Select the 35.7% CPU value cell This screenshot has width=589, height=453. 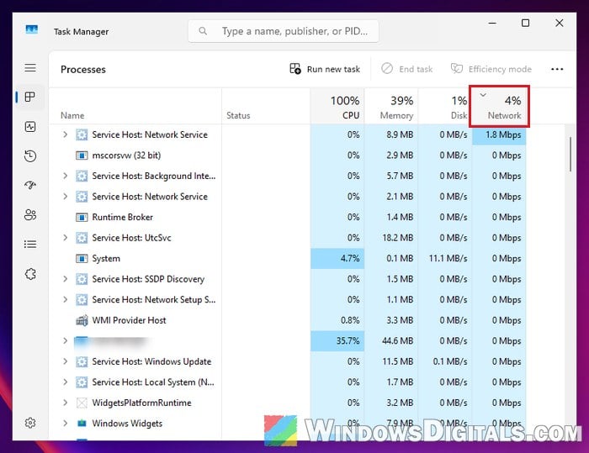coord(337,340)
